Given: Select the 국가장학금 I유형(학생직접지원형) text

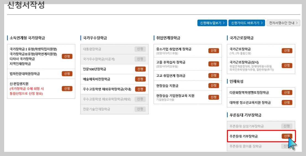Looking at the screenshot, I should click(33, 49).
